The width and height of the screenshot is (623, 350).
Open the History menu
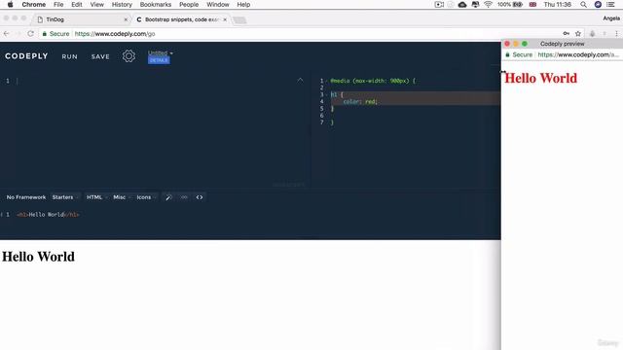pos(122,5)
